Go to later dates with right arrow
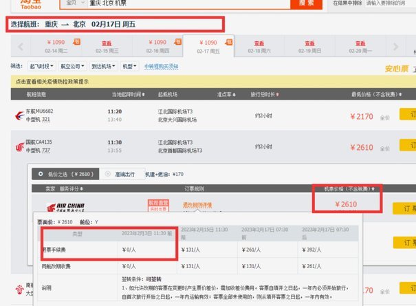The width and height of the screenshot is (416, 306). (396, 47)
